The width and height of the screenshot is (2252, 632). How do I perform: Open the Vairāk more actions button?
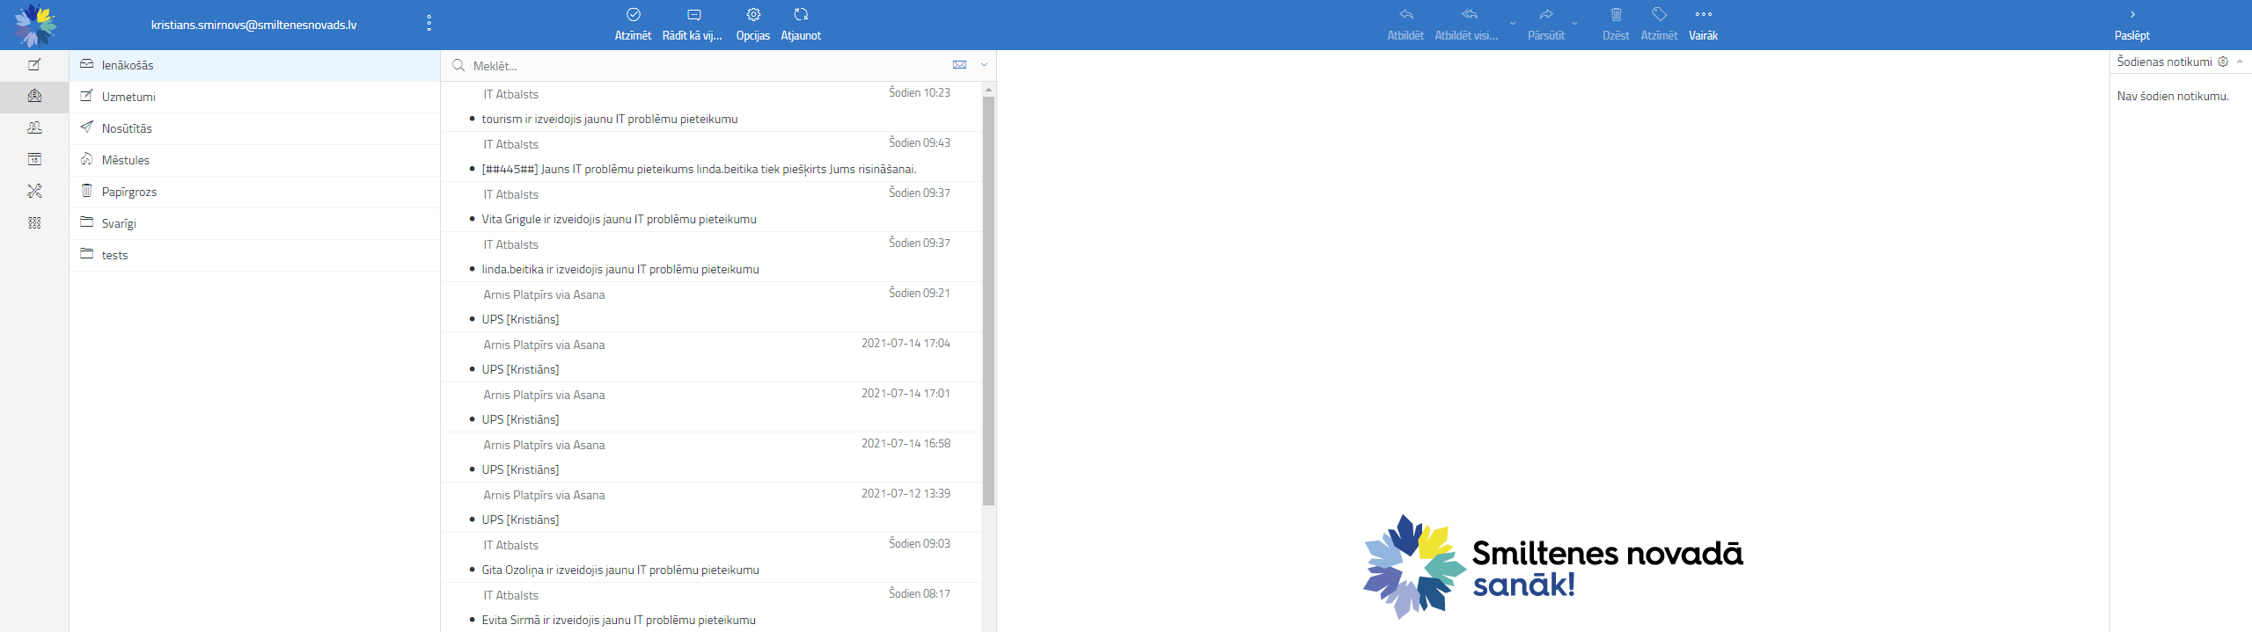tap(1703, 24)
